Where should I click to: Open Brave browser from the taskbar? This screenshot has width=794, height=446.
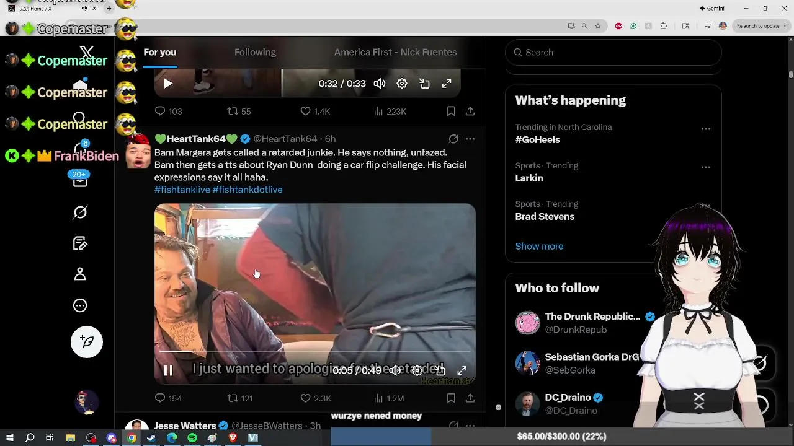pos(233,437)
